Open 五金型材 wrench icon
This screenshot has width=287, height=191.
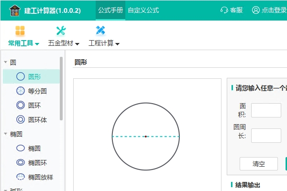point(61,31)
